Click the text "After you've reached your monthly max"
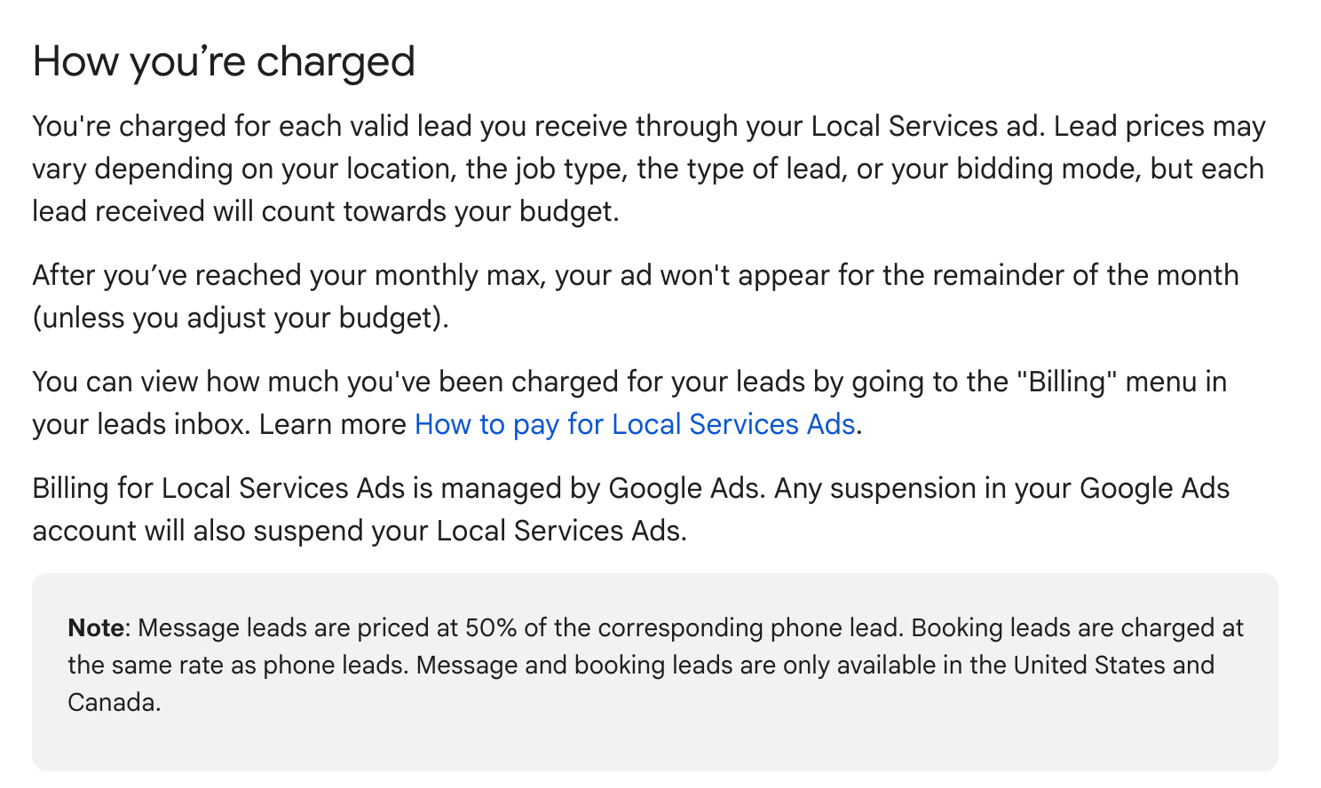1321x788 pixels. [286, 275]
